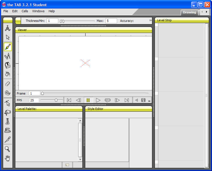The image size is (212, 171).
Task: Select the Brush tool in the toolbar
Action: click(8, 47)
